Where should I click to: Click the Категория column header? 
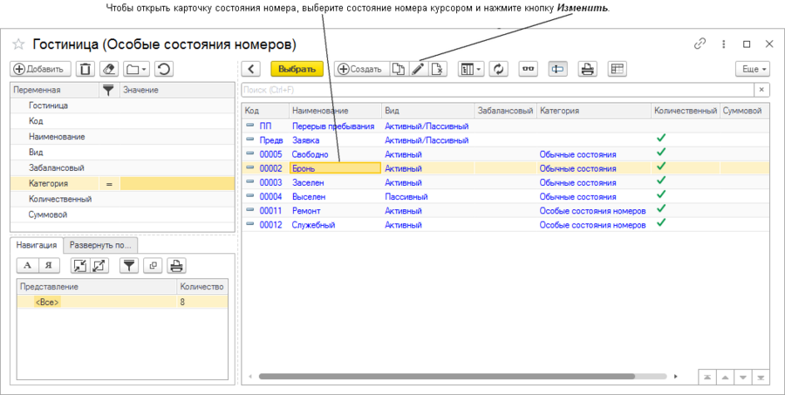pyautogui.click(x=594, y=111)
